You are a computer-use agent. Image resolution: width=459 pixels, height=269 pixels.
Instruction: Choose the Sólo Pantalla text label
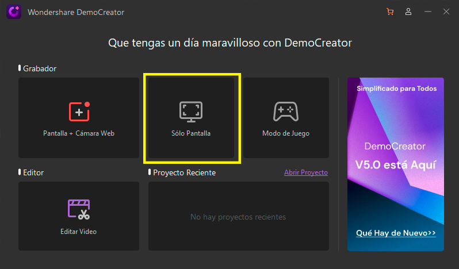click(191, 133)
